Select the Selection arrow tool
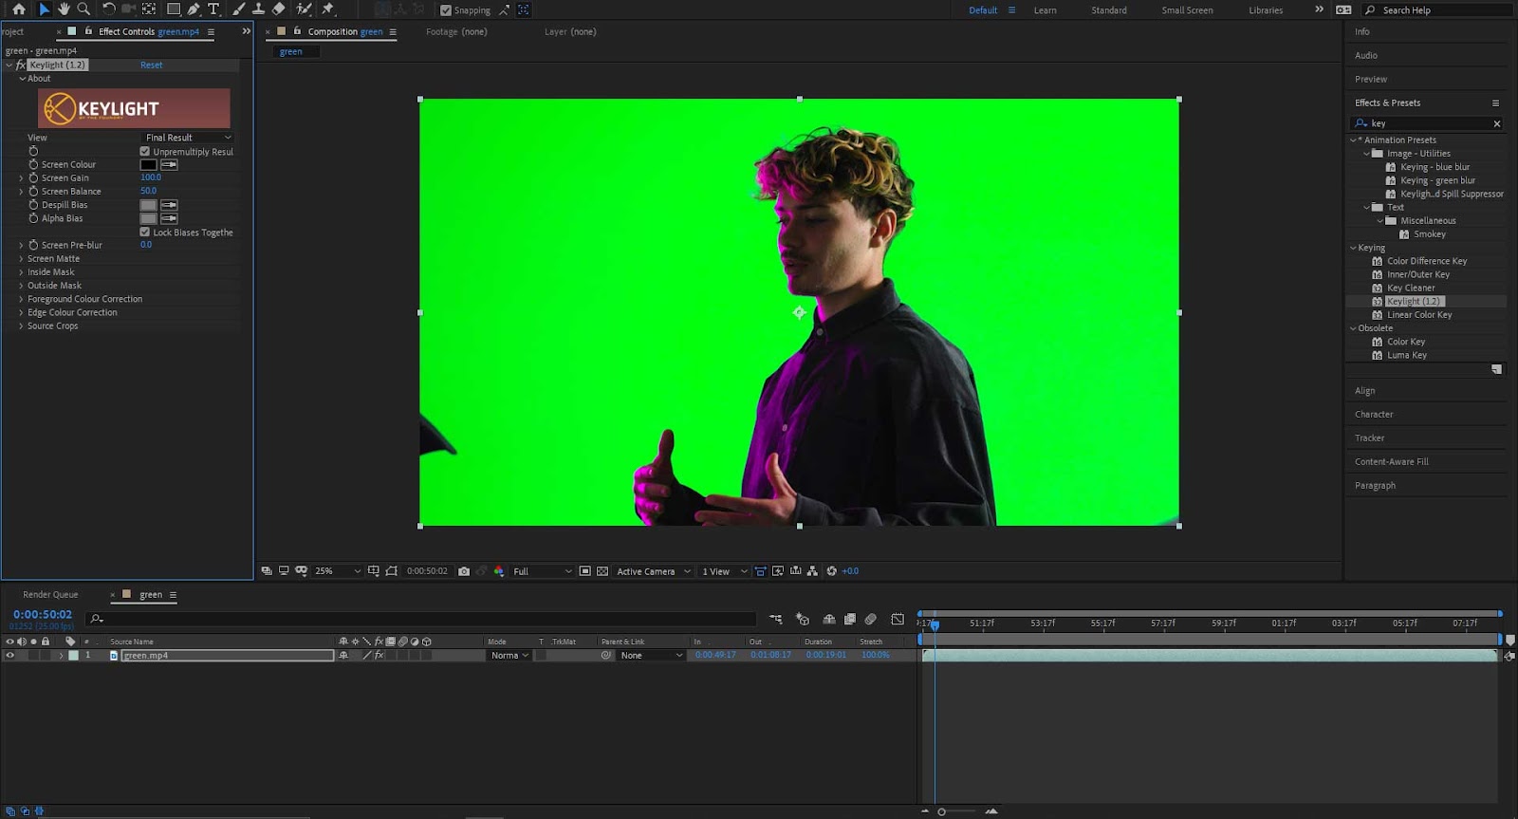 click(x=44, y=9)
